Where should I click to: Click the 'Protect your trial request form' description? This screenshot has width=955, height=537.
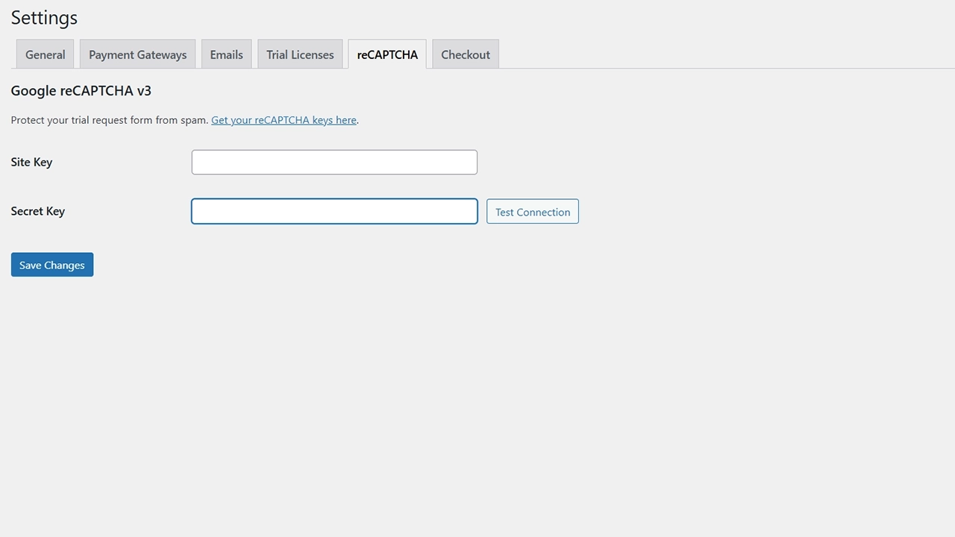coord(109,120)
